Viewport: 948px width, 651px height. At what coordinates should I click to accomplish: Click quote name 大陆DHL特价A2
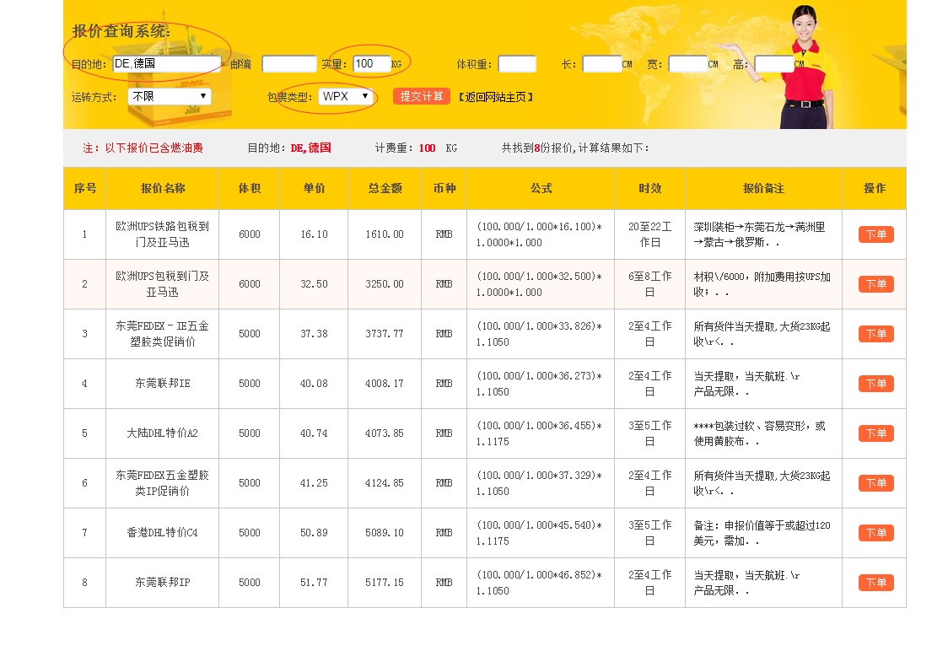pyautogui.click(x=162, y=433)
